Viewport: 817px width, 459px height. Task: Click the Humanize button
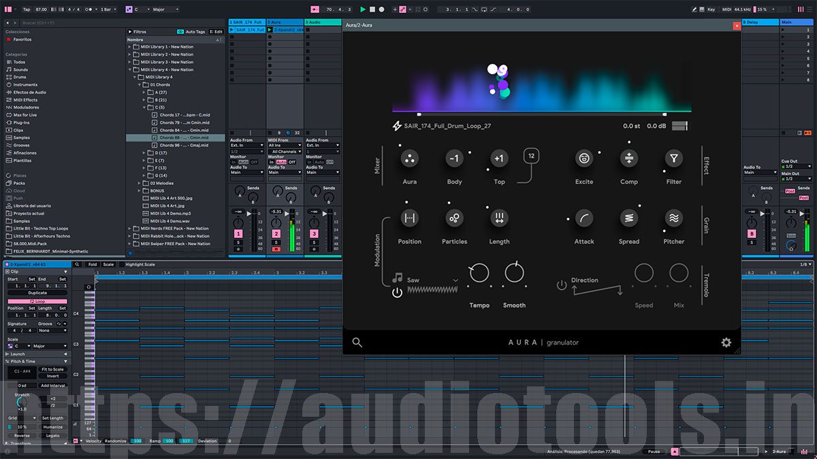coord(52,427)
